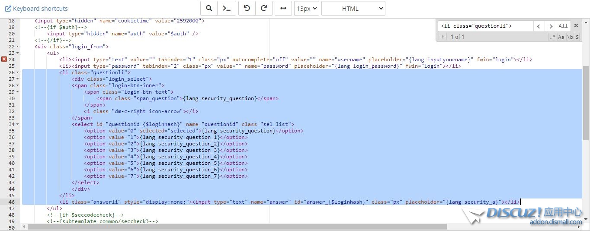Close the search box
This screenshot has height=233, width=590.
tap(576, 26)
